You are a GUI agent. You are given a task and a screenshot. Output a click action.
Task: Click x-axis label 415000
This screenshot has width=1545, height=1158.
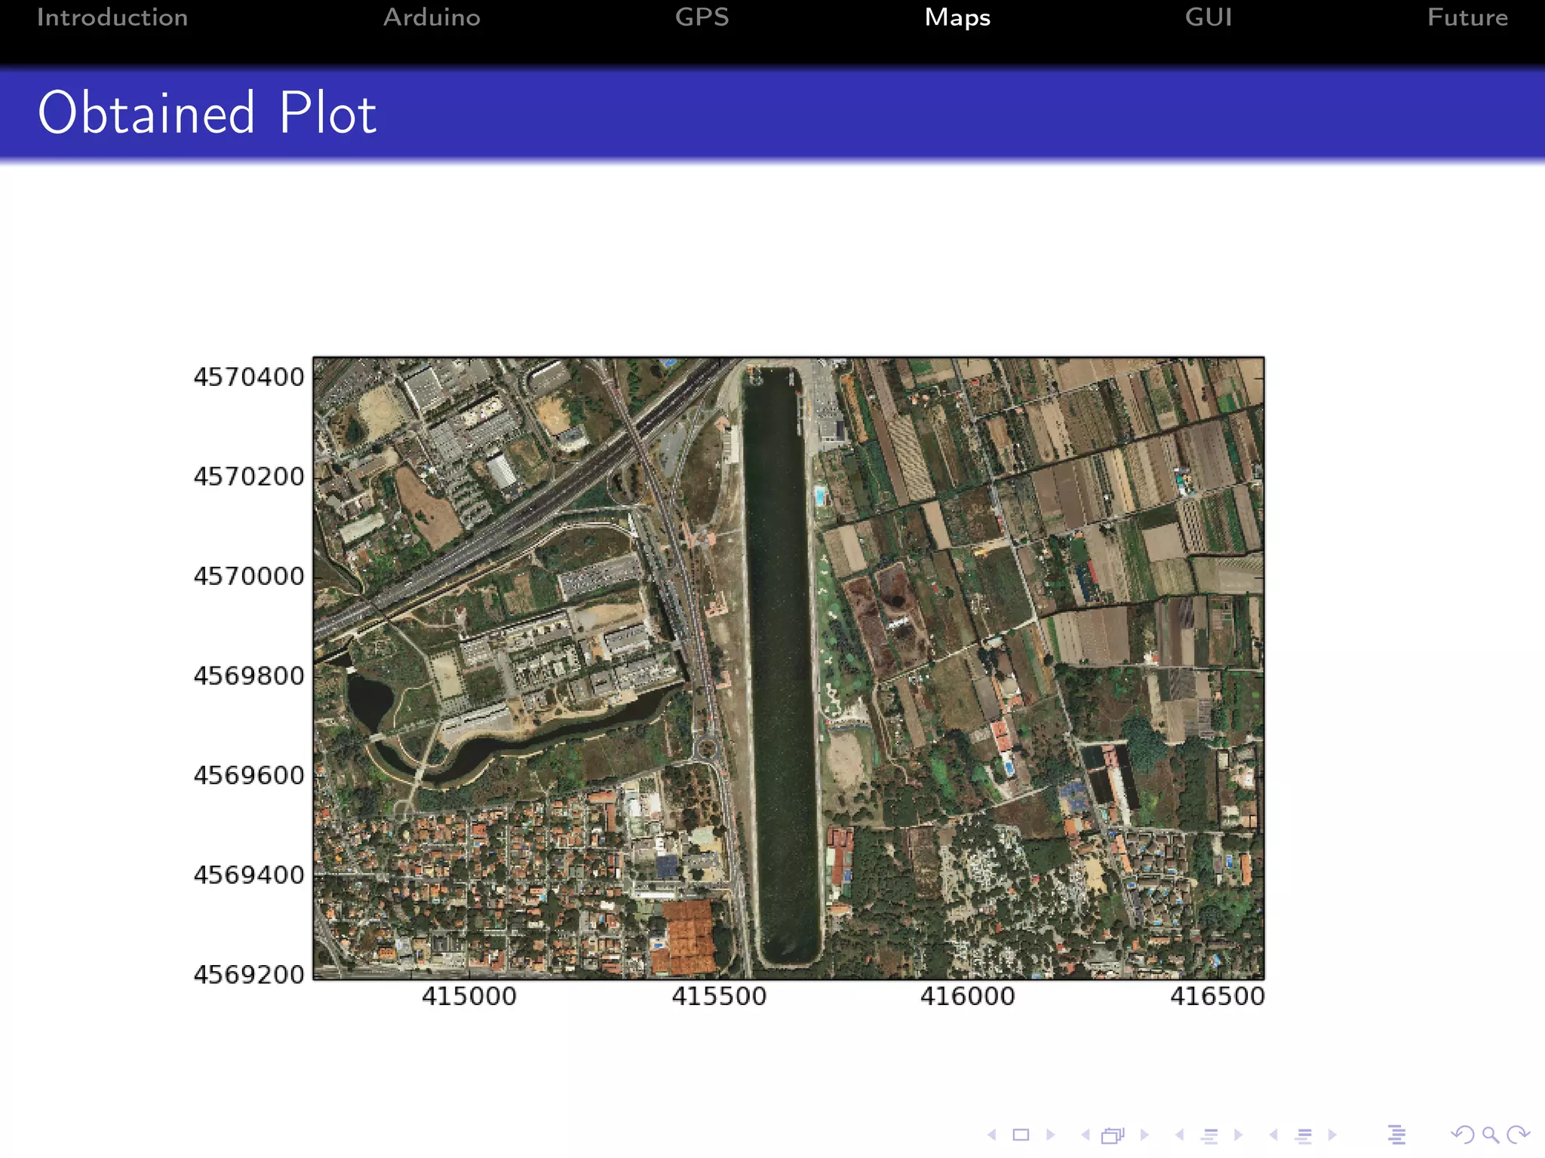[469, 997]
